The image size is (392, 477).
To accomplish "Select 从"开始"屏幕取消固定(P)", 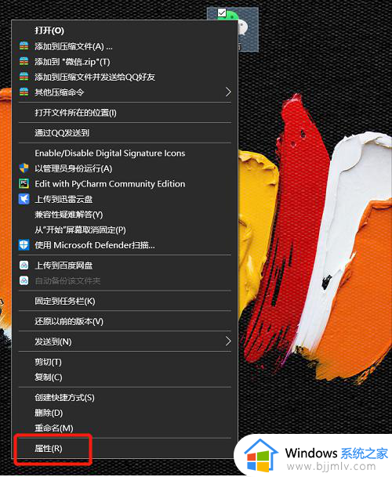I will tap(125, 229).
